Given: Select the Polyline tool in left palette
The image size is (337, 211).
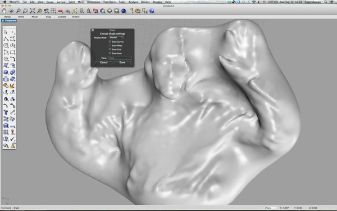Looking at the screenshot, I should 6,39.
